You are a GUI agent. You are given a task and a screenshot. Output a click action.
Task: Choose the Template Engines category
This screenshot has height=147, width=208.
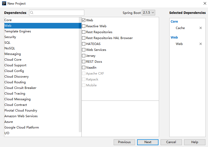(18, 31)
